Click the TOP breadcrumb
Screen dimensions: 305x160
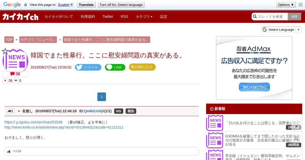click(x=9, y=40)
